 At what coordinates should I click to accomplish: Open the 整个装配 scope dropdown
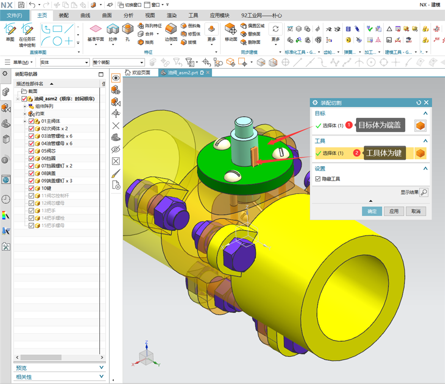click(118, 62)
